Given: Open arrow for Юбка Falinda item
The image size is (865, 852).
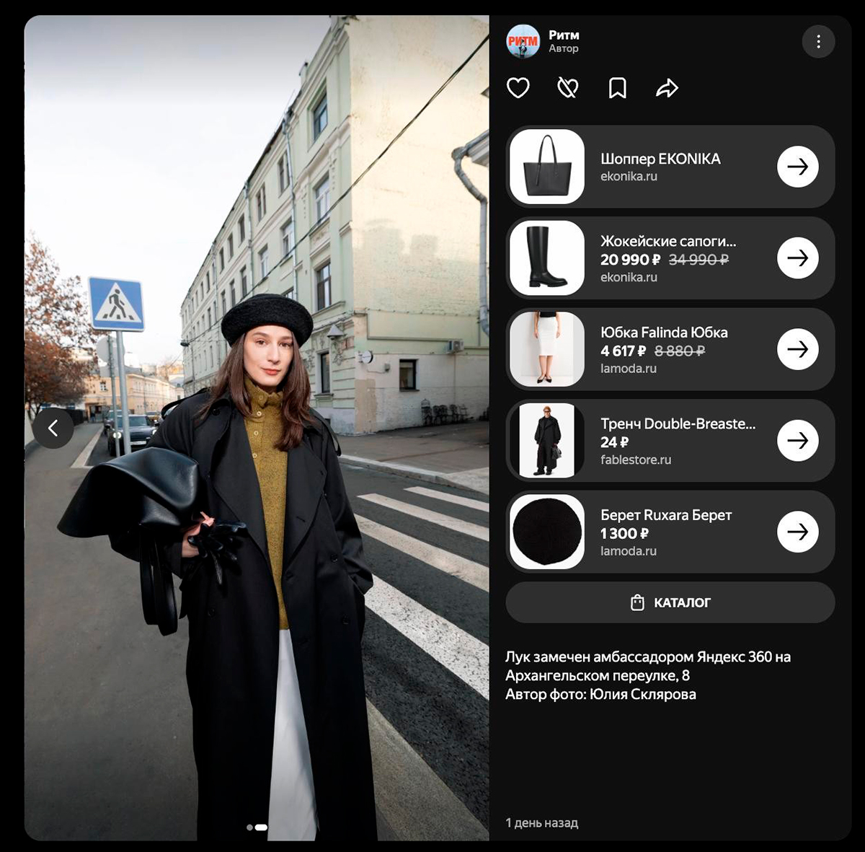Looking at the screenshot, I should 797,349.
